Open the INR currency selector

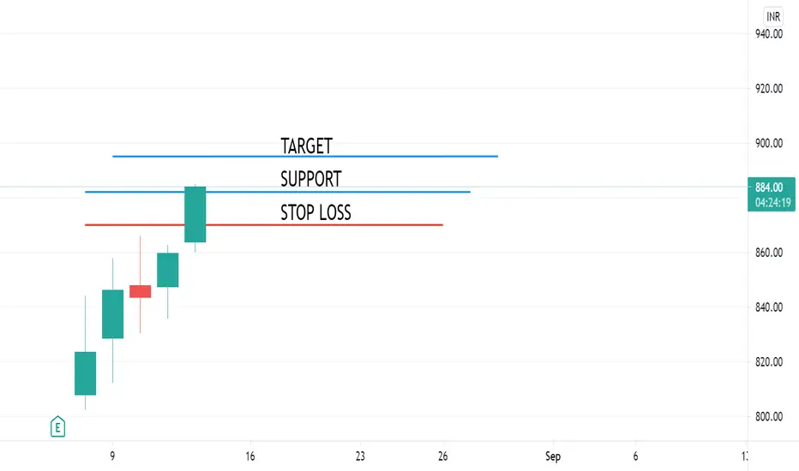(x=773, y=17)
